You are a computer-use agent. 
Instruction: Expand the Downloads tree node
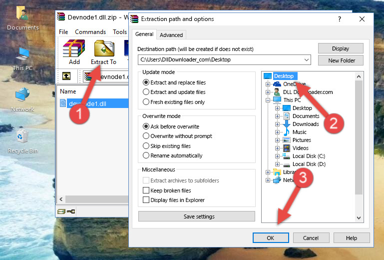(x=277, y=124)
